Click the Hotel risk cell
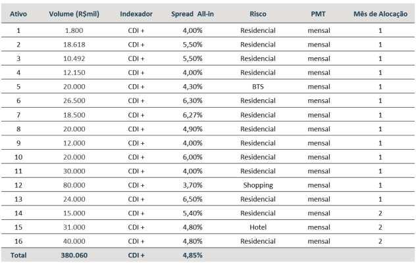 point(258,227)
